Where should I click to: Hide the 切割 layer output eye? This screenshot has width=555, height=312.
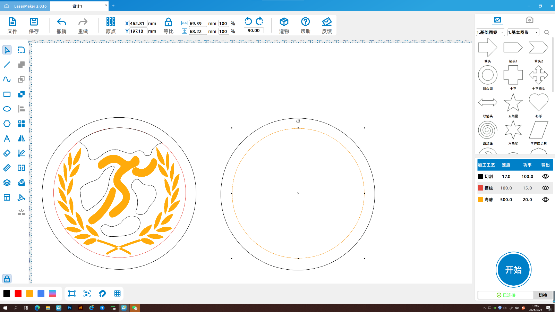click(545, 176)
